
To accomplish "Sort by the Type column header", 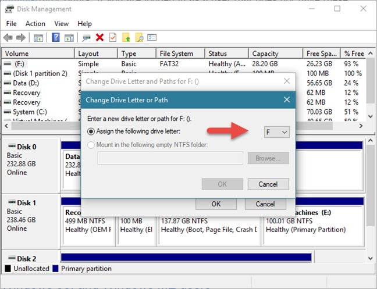I will click(x=137, y=53).
